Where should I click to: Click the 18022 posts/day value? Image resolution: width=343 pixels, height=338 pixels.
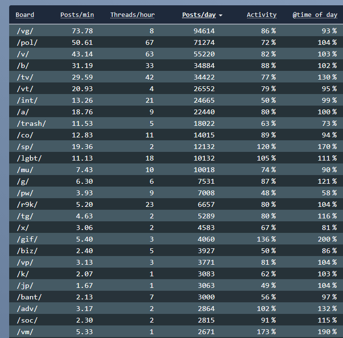click(204, 124)
